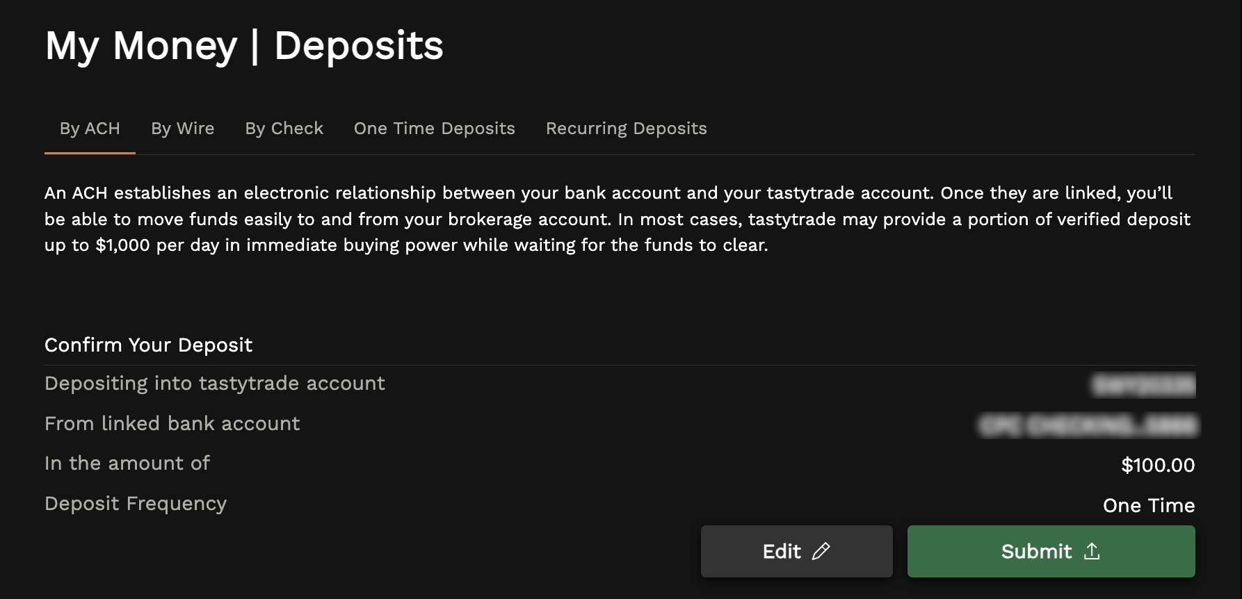The image size is (1242, 599).
Task: Click the pencil icon on the Edit button
Action: click(821, 550)
